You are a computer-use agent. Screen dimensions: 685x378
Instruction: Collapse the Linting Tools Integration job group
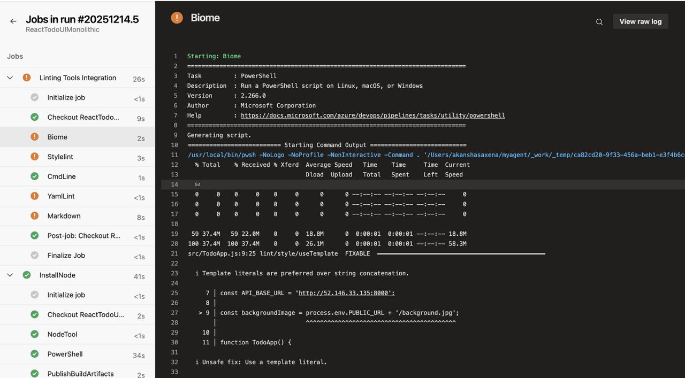(10, 78)
